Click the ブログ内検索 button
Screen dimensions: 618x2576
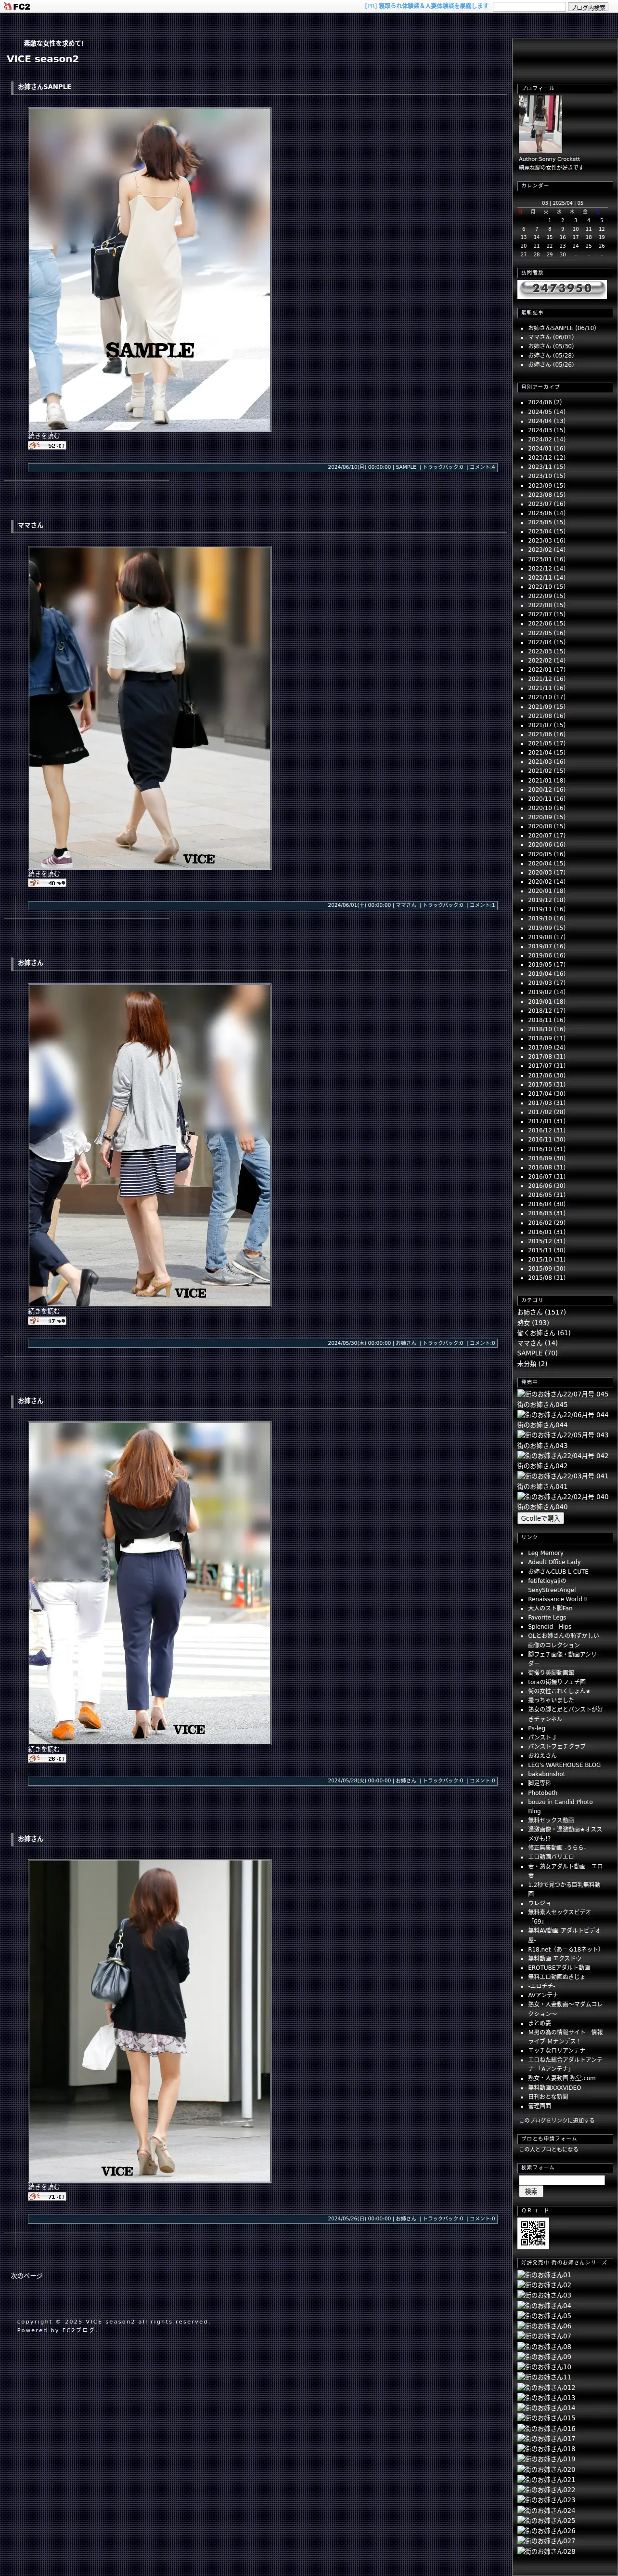tap(588, 7)
